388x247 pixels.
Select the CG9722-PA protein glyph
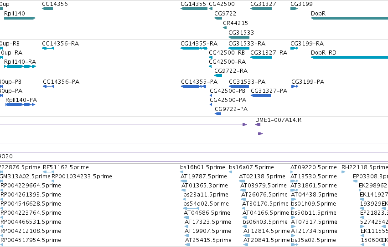[x=218, y=114]
